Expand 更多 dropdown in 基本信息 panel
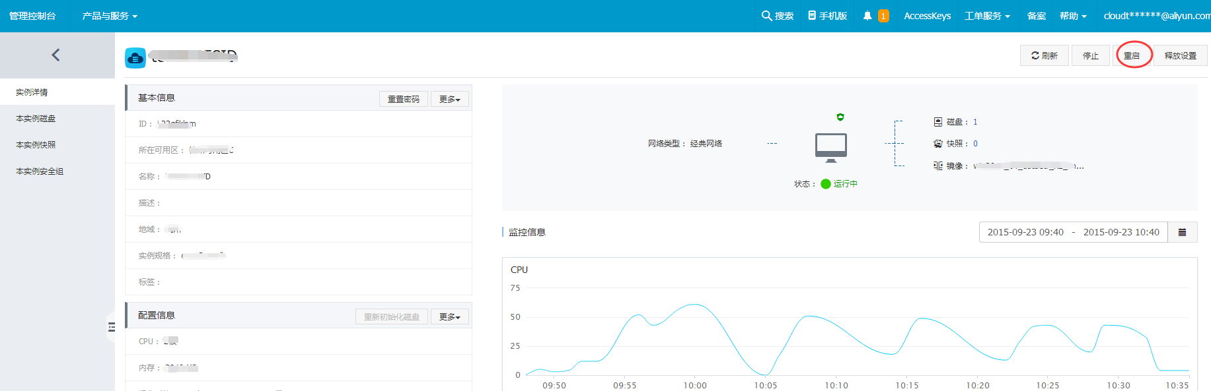 click(449, 99)
